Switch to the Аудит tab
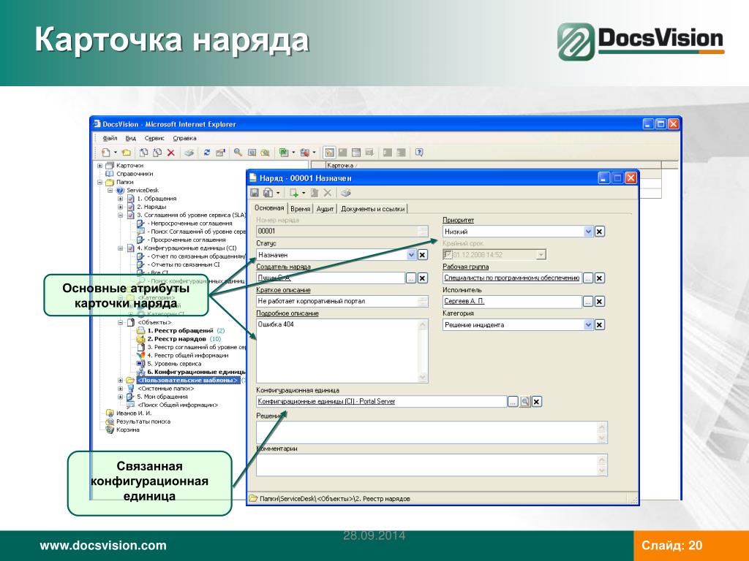The image size is (749, 561). click(x=325, y=208)
